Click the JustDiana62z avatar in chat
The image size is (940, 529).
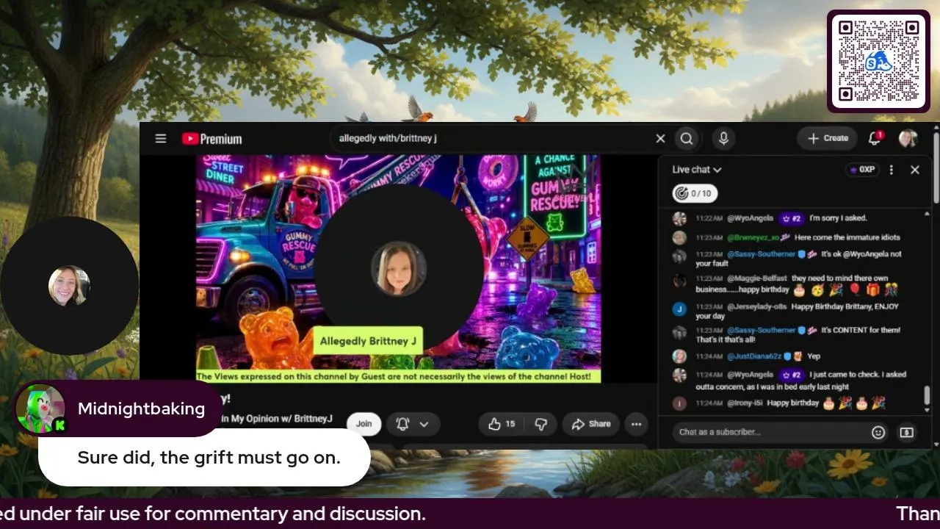click(679, 356)
